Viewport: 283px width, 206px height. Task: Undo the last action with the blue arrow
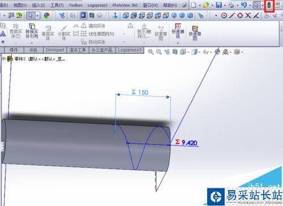coord(244,5)
